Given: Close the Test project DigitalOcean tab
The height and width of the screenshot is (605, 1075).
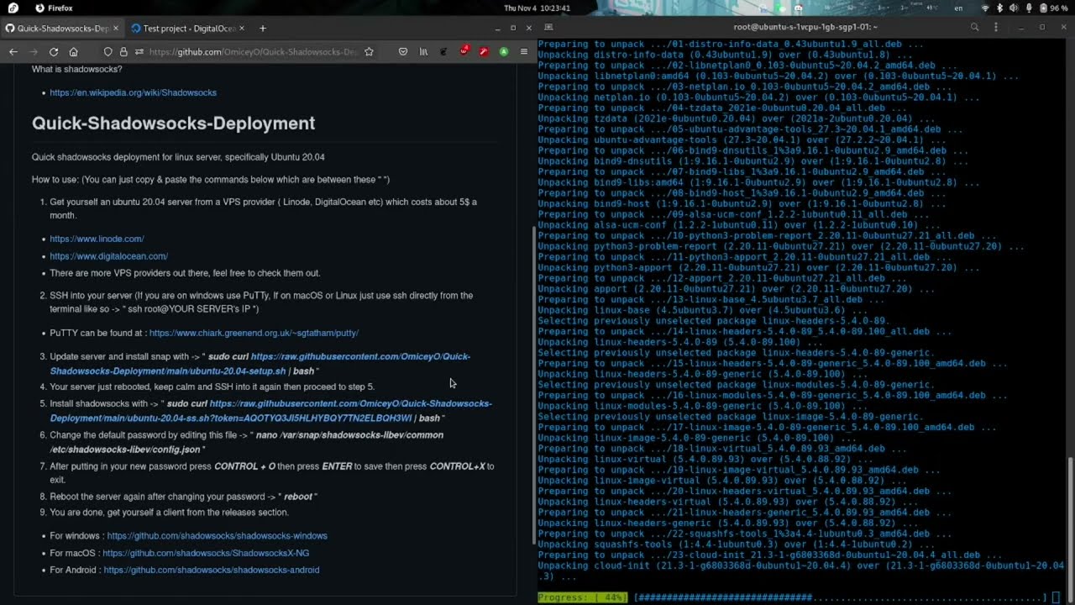Looking at the screenshot, I should [x=244, y=29].
